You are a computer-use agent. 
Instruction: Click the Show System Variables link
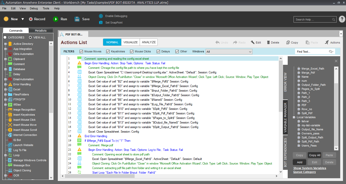pyautogui.click(x=309, y=168)
